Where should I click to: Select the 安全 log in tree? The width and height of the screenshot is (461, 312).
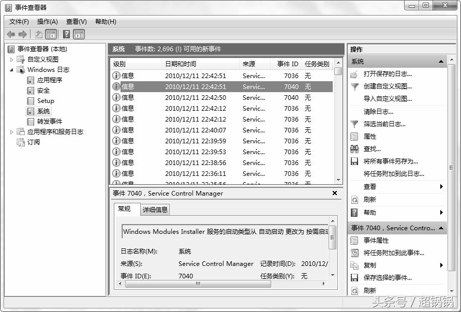pos(42,90)
